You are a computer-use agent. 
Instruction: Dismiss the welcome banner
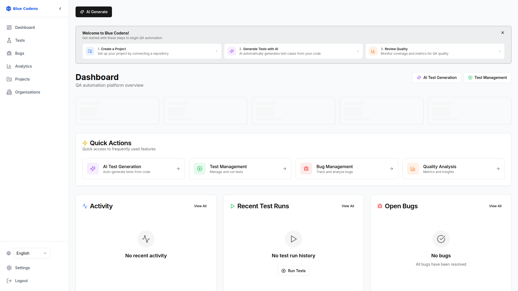[503, 33]
